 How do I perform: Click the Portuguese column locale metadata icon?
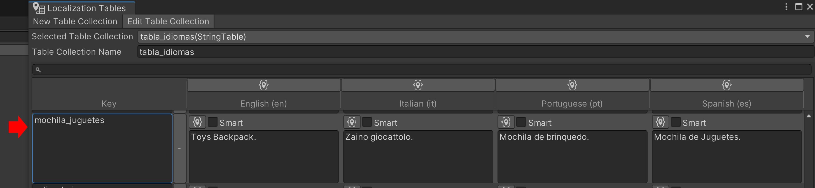[572, 85]
